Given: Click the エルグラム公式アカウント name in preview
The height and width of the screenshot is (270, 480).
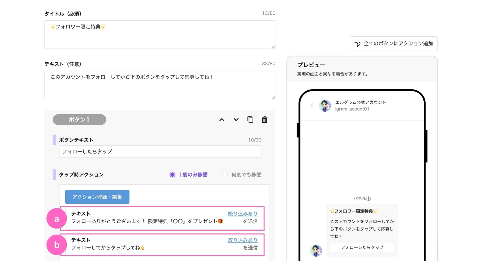Looking at the screenshot, I should (x=360, y=102).
